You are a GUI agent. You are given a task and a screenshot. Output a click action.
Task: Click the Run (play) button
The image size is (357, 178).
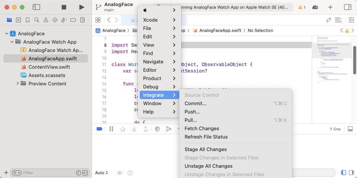coord(81,7)
